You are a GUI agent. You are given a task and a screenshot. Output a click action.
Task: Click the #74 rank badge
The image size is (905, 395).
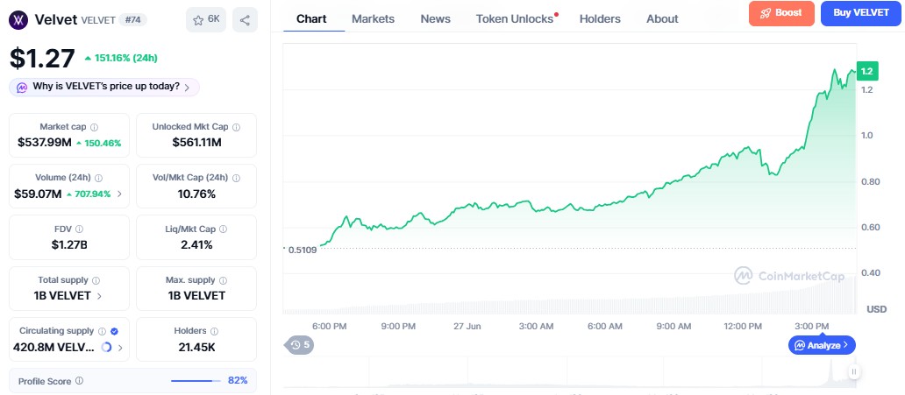(132, 19)
